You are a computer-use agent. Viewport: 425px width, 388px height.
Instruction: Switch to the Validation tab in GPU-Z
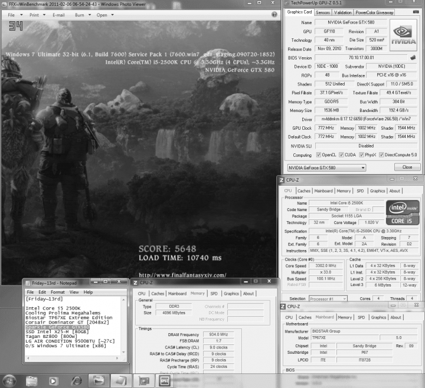[x=342, y=12]
